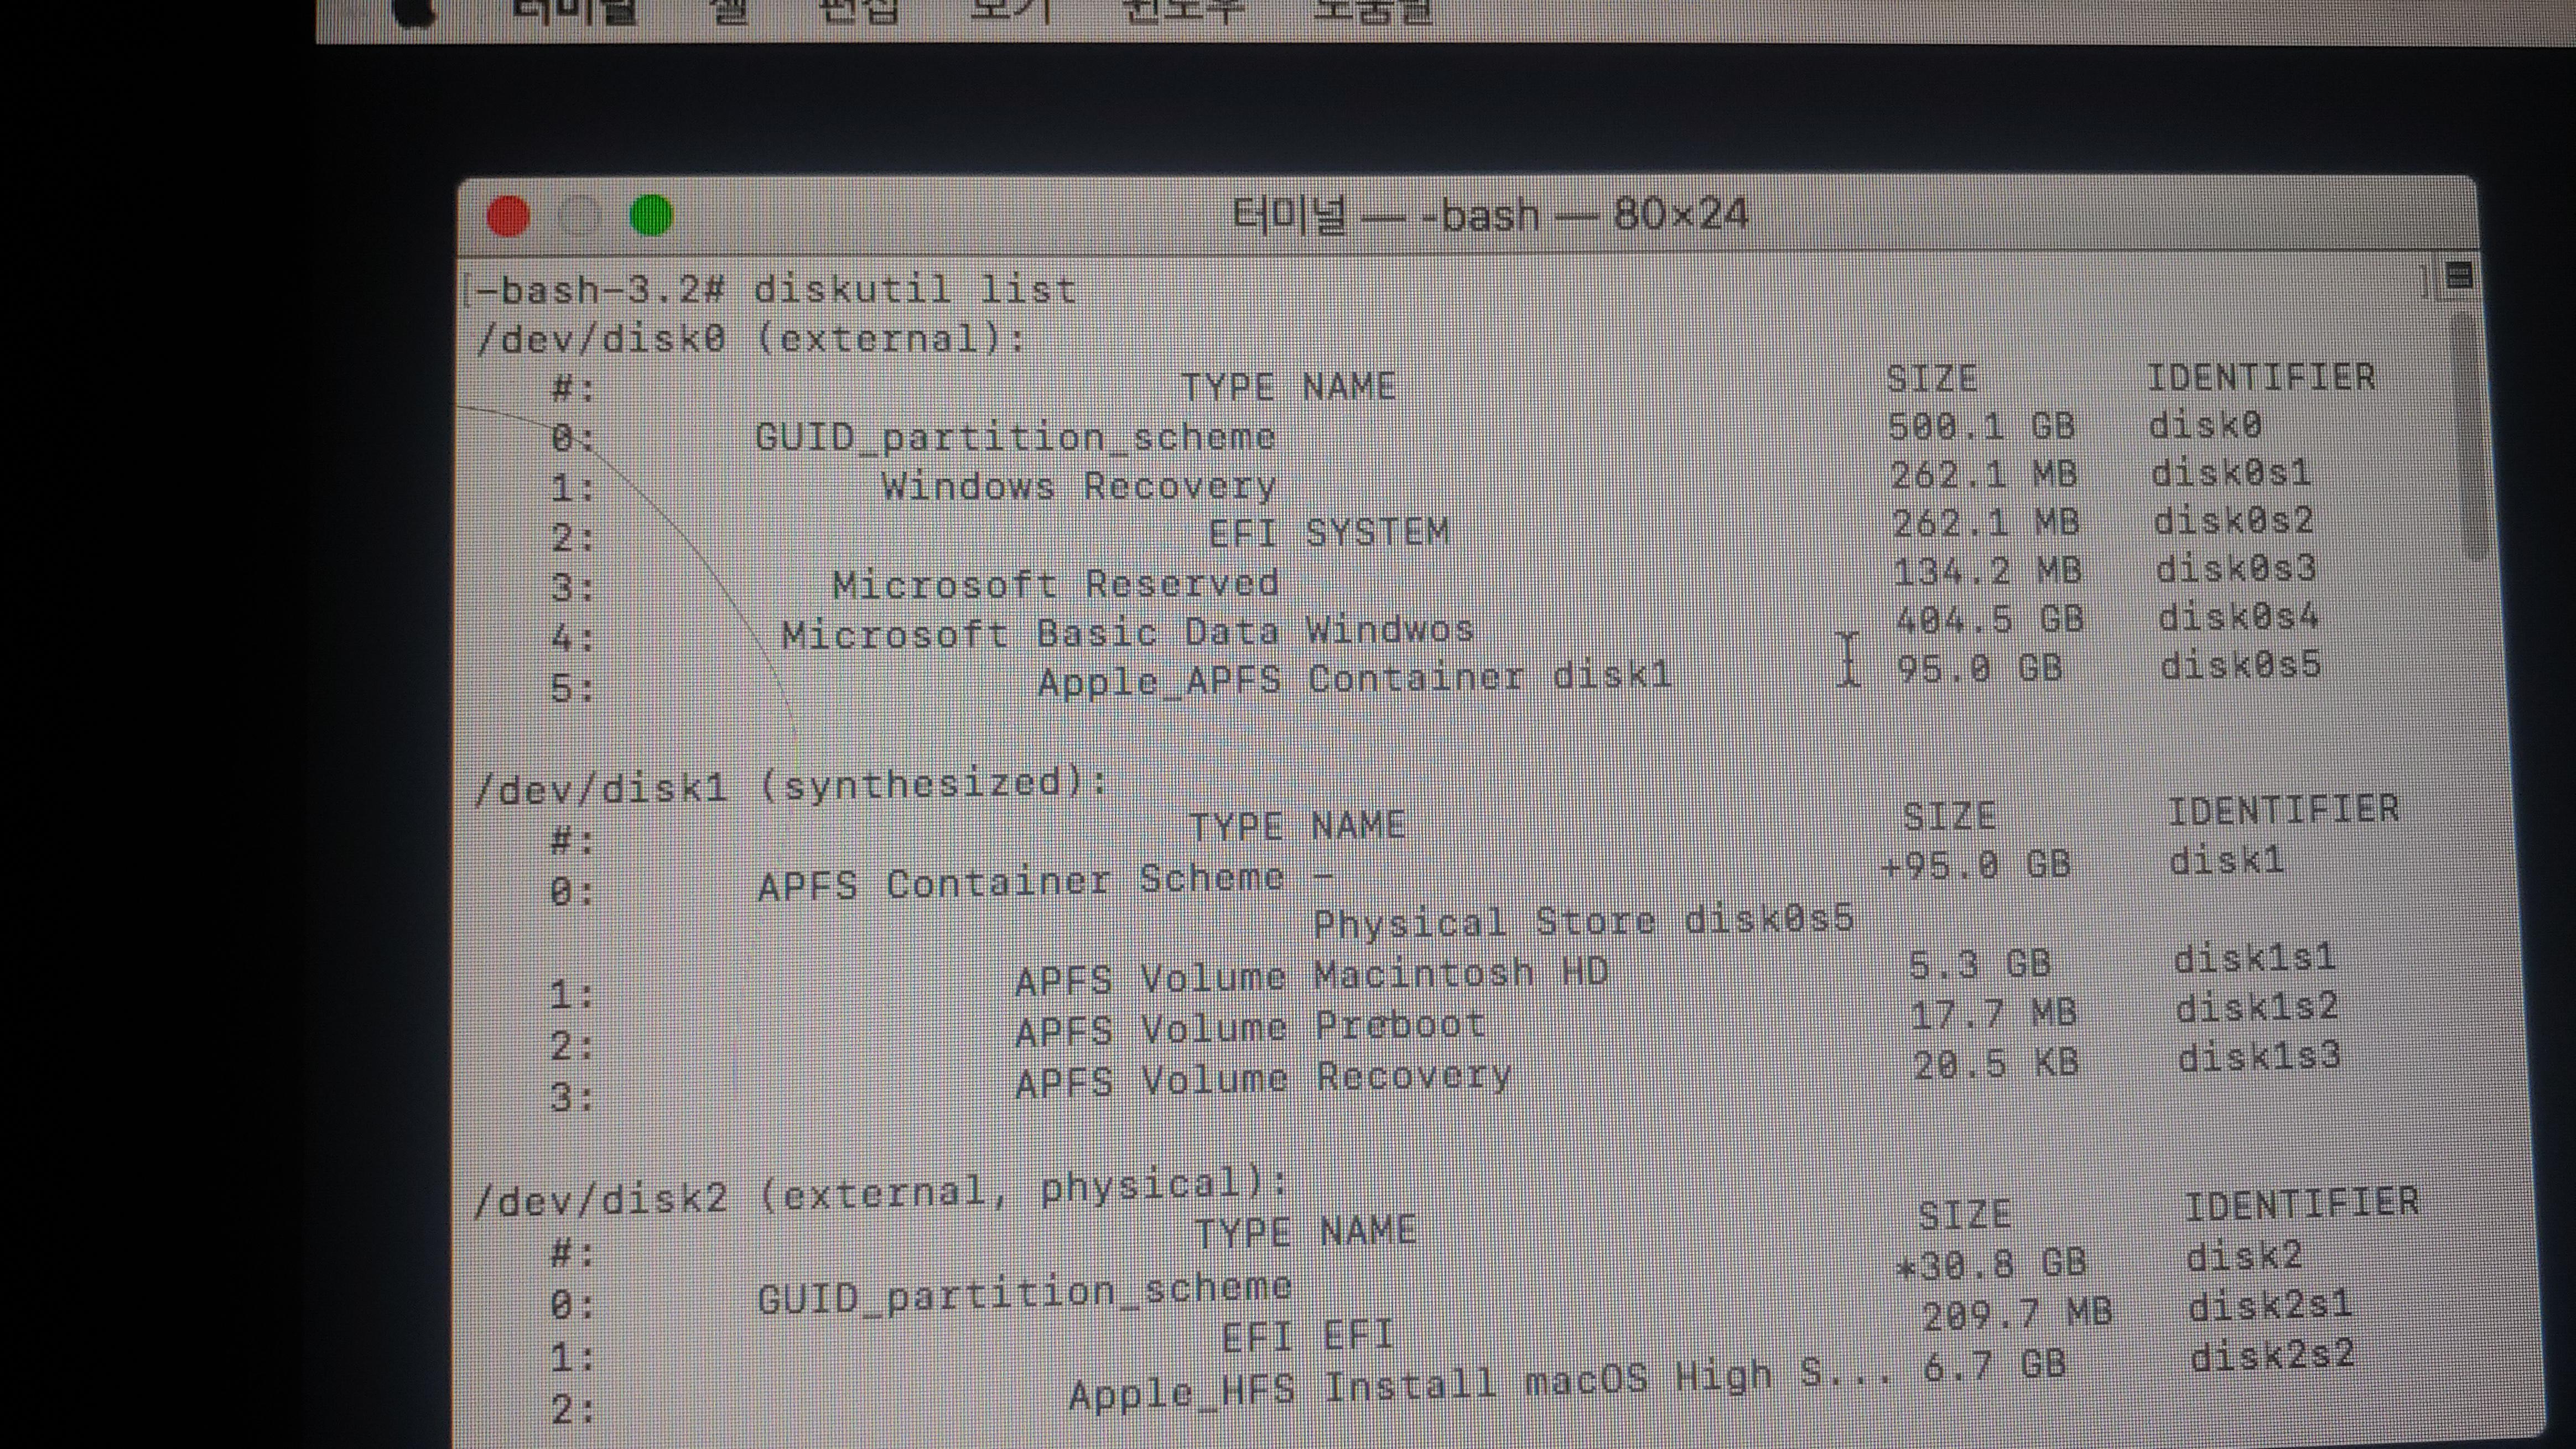Click the 'disk2s1' identifier

pos(2270,1306)
